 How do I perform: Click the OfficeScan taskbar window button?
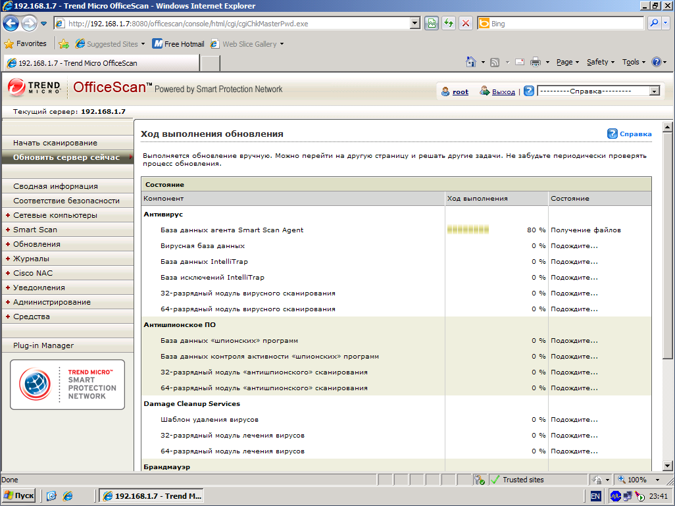coord(151,495)
